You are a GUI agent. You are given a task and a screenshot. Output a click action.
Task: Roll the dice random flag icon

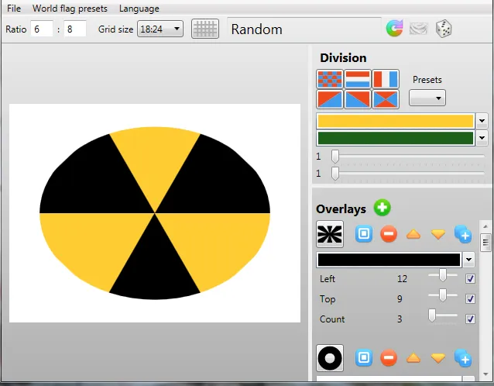tap(443, 29)
